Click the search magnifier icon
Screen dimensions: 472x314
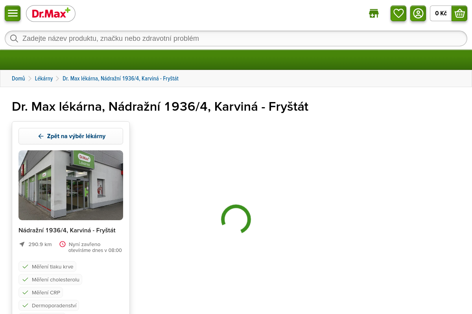point(14,38)
